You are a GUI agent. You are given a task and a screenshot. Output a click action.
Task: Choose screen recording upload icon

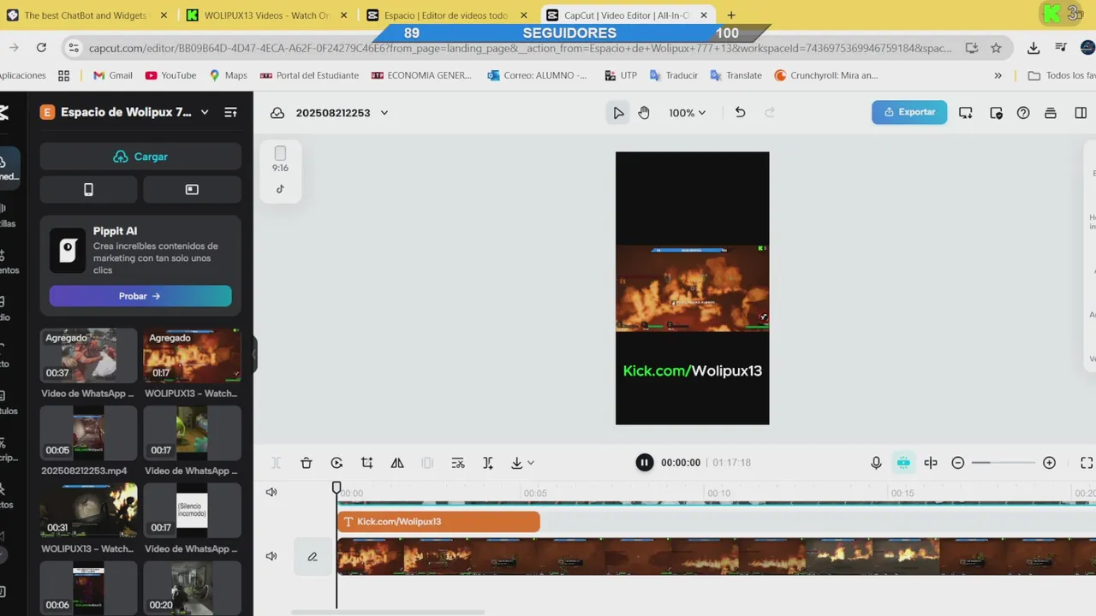click(192, 190)
